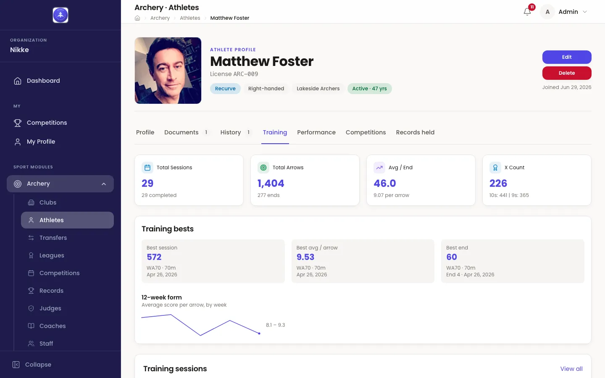
Task: Click the Recurve tag
Action: (225, 89)
